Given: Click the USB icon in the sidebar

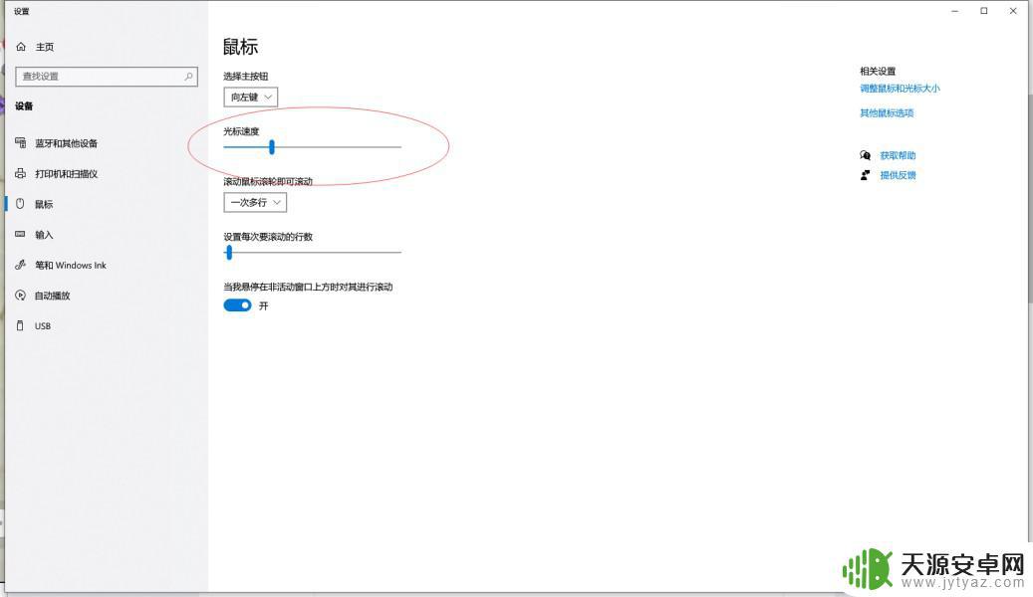Looking at the screenshot, I should coord(21,325).
